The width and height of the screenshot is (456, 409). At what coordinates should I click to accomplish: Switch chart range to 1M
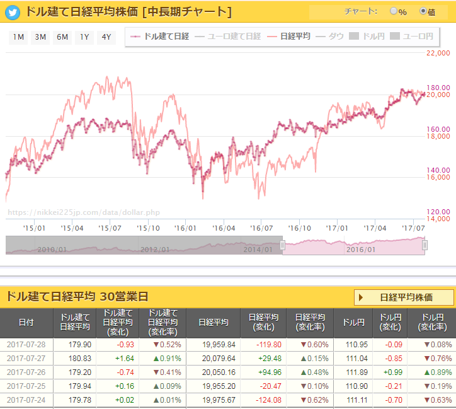pos(18,37)
